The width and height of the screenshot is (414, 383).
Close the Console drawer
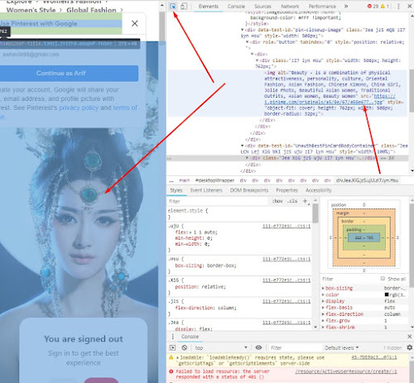(410, 337)
